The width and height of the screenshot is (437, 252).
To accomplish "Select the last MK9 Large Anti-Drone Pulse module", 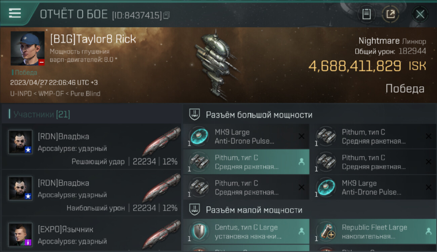I will coord(373,187).
